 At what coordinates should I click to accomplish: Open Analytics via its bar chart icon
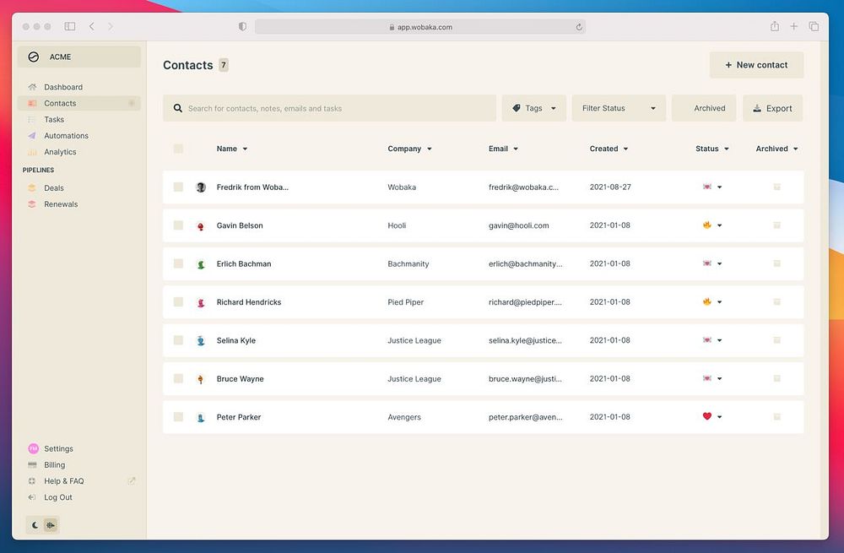(32, 152)
